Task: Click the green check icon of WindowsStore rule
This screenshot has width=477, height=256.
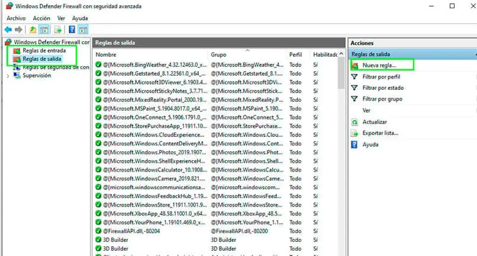Action: click(x=98, y=205)
